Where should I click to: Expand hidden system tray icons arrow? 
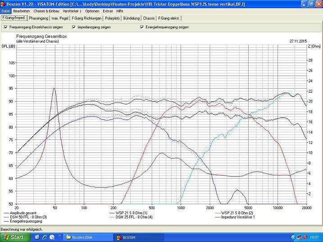point(293,238)
